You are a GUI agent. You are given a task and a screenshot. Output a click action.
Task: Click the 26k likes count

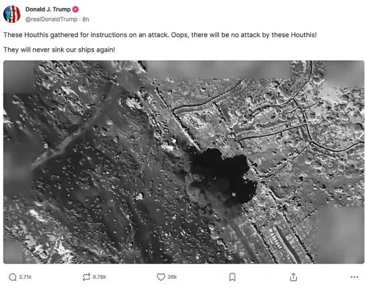(x=172, y=277)
